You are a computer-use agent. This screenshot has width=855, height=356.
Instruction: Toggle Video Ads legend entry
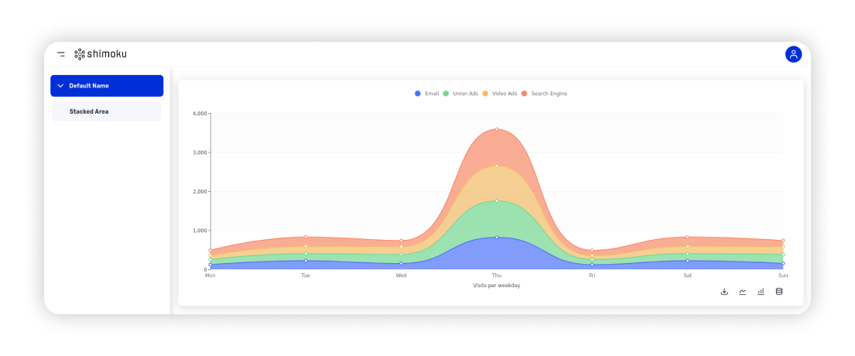(504, 94)
